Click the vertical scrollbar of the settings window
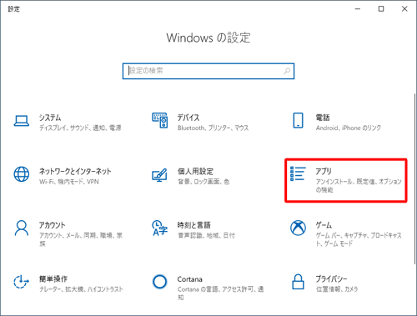417x316 pixels. (415, 179)
